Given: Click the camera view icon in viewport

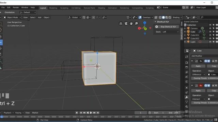Looking at the screenshot, I should coord(126,23).
